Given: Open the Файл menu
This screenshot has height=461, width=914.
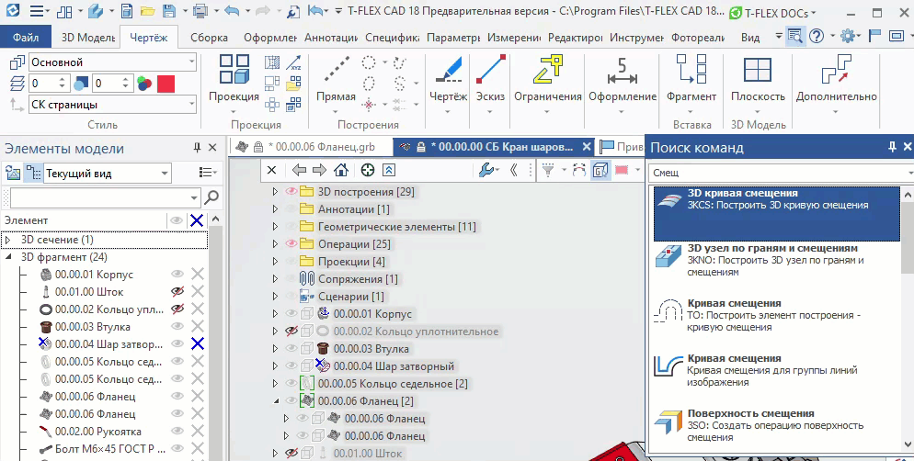Looking at the screenshot, I should (27, 38).
